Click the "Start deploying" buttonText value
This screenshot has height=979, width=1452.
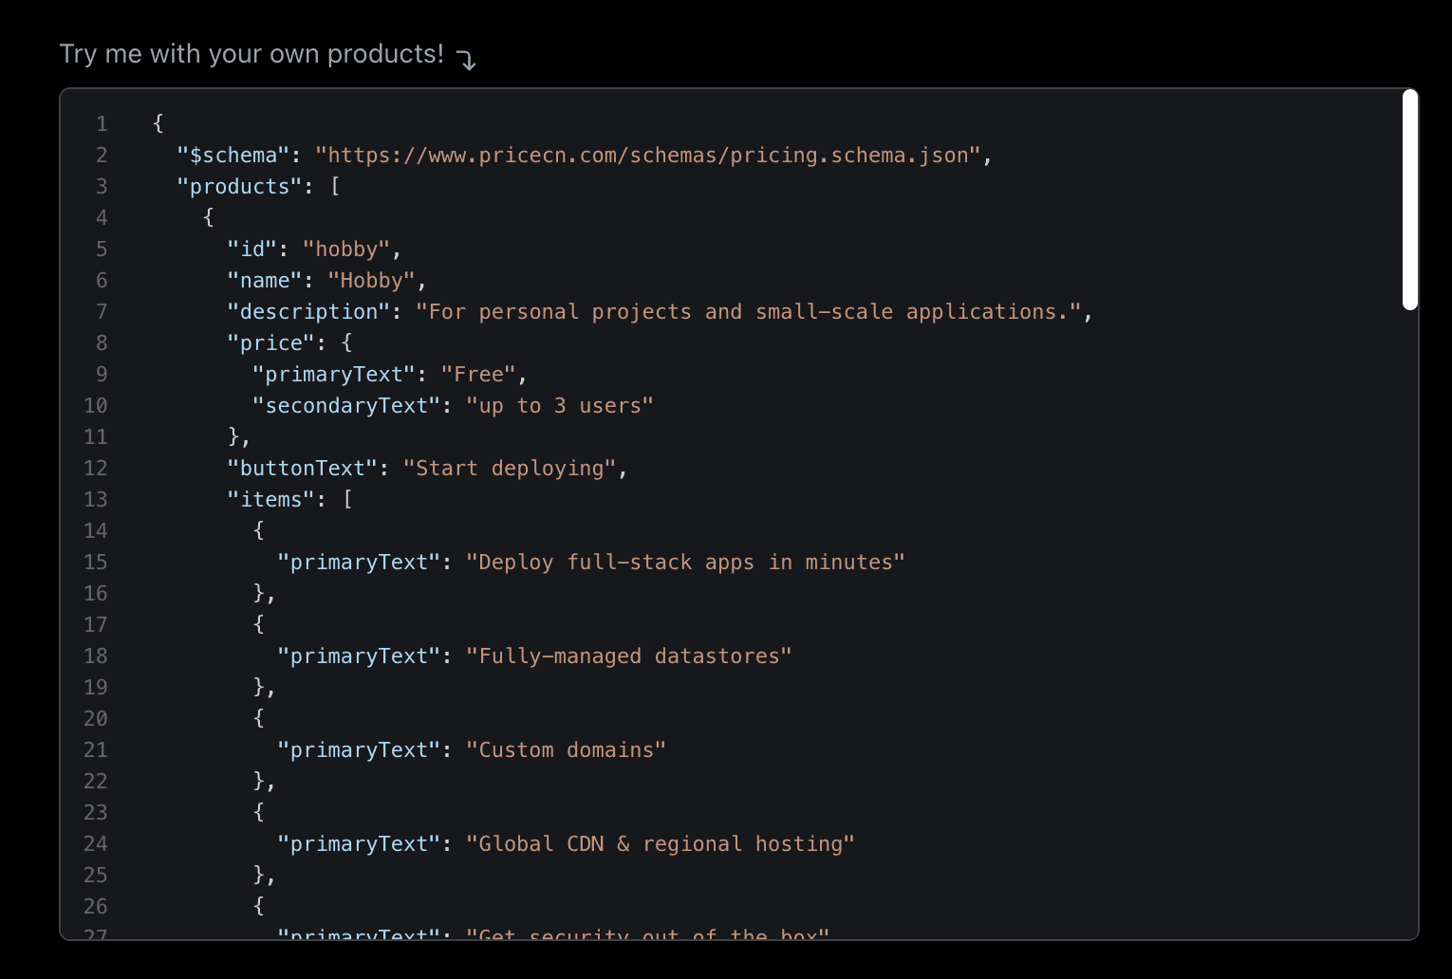pos(510,469)
